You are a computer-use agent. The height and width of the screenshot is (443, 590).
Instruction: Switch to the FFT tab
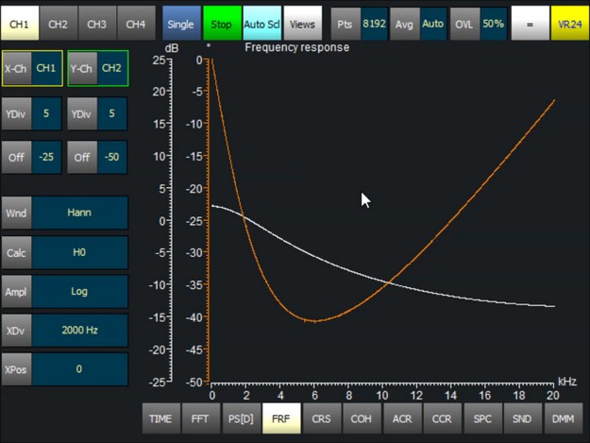coord(201,417)
